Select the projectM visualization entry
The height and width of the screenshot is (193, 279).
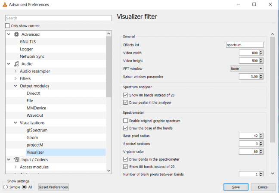click(x=36, y=145)
